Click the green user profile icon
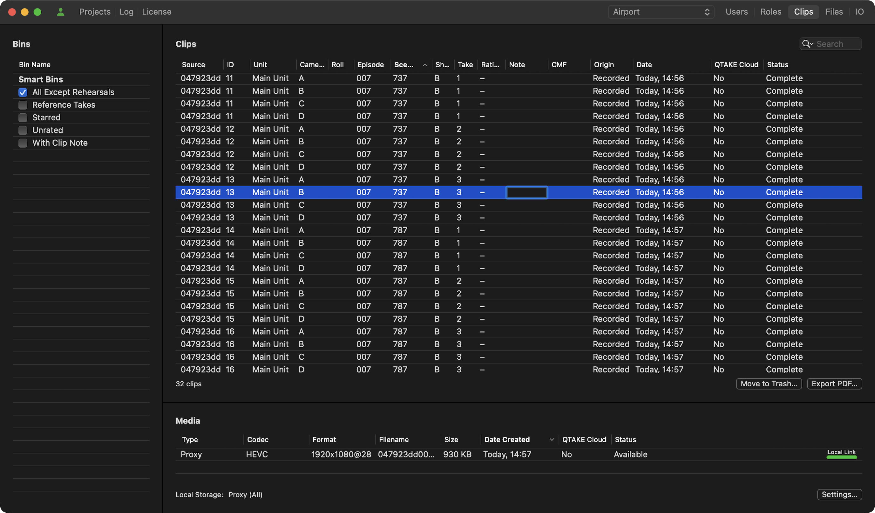Screen dimensions: 875x513 coord(60,12)
